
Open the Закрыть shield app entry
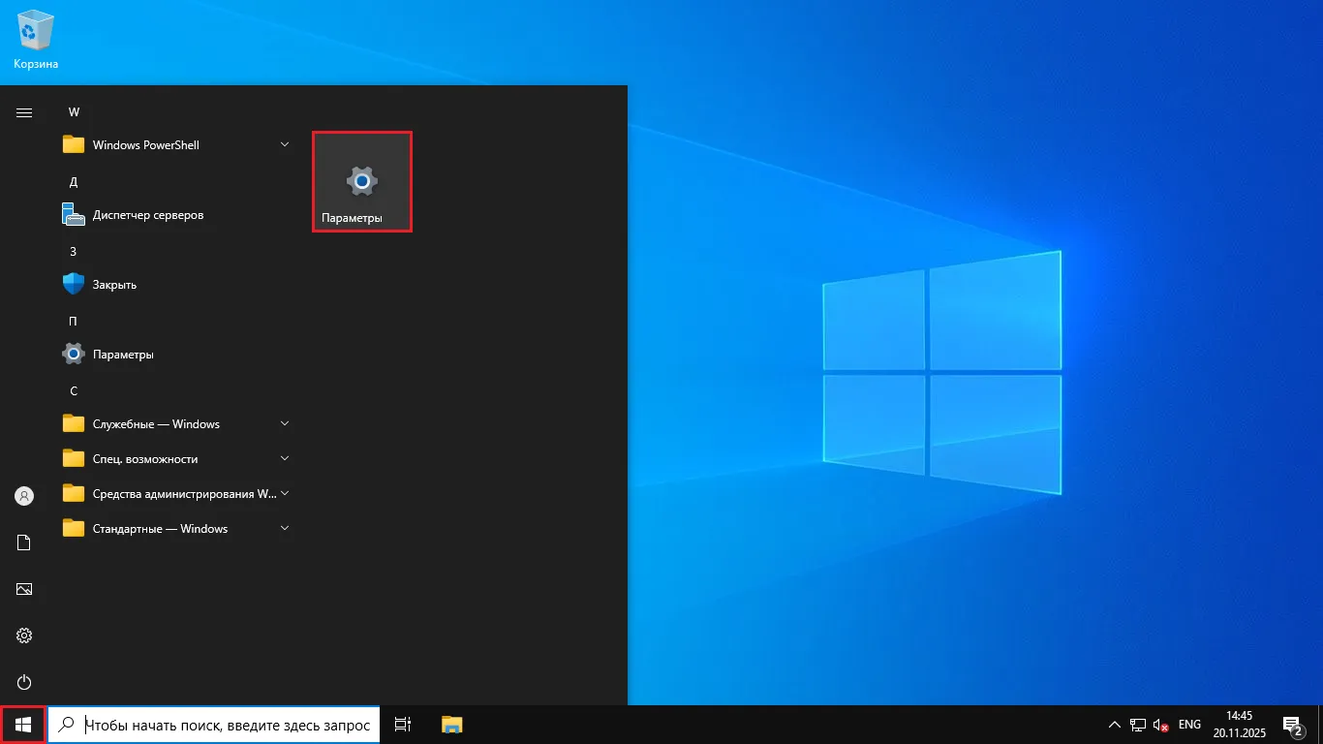pyautogui.click(x=114, y=285)
